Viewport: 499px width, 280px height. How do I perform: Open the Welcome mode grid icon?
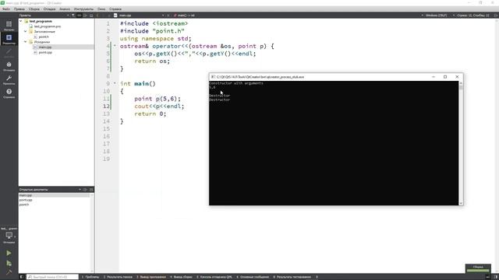point(9,24)
